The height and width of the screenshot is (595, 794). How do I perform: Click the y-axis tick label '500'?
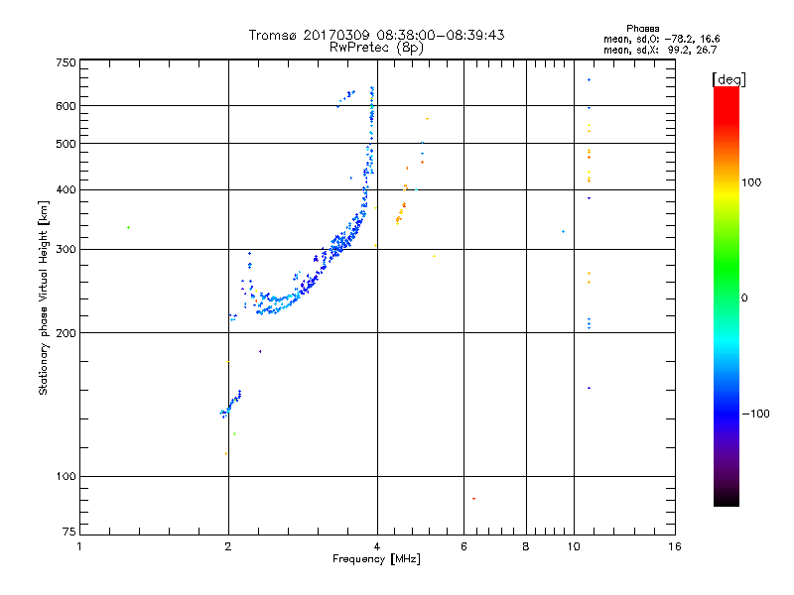coord(66,144)
